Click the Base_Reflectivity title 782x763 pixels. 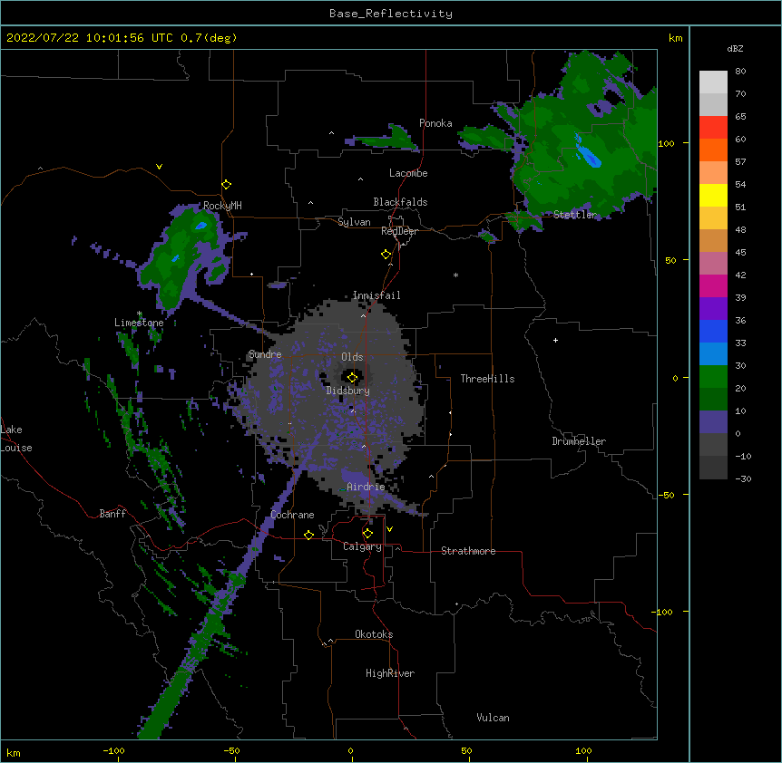[391, 14]
